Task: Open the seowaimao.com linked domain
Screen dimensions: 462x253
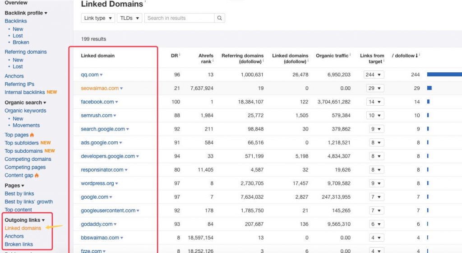Action: pos(100,88)
